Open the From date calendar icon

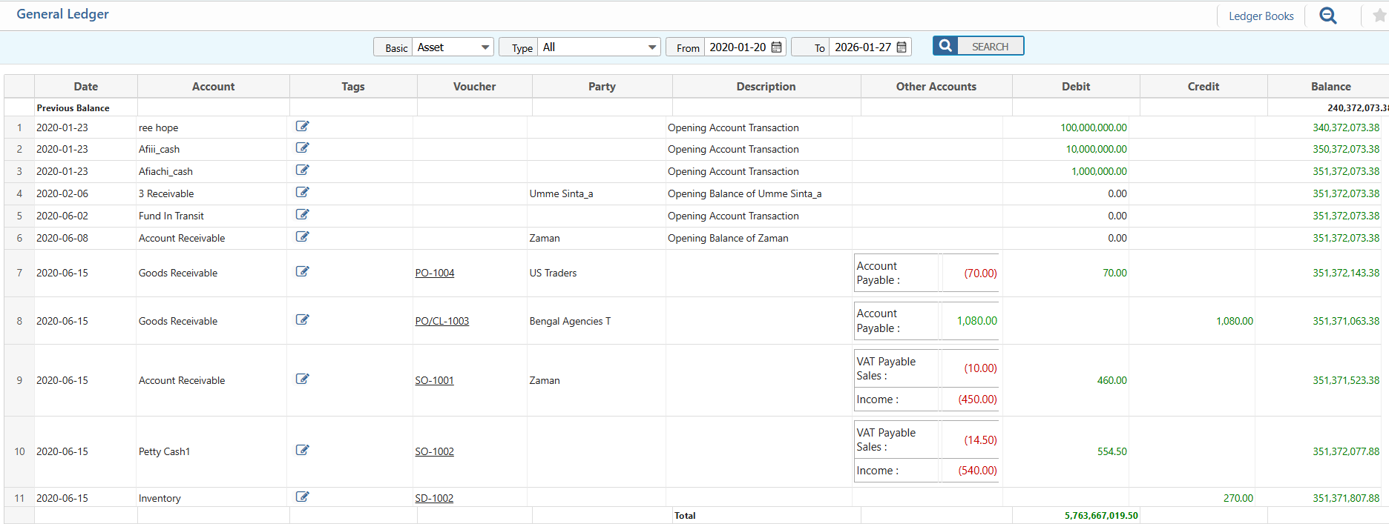777,47
